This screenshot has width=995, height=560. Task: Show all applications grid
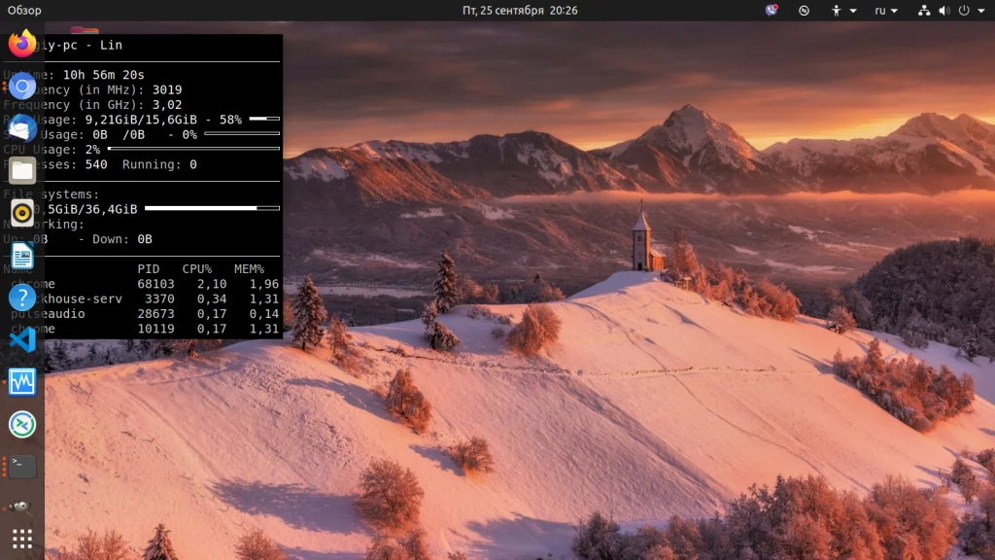click(x=21, y=539)
